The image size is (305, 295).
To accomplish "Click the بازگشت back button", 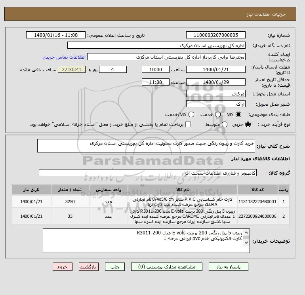I will (88, 267).
